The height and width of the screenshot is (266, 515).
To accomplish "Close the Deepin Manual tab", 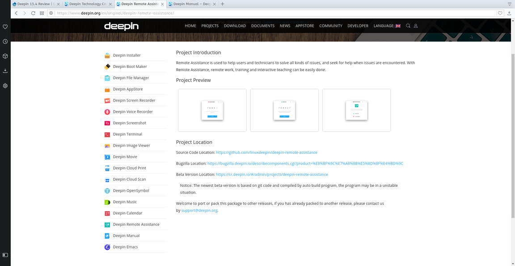I will coord(214,4).
